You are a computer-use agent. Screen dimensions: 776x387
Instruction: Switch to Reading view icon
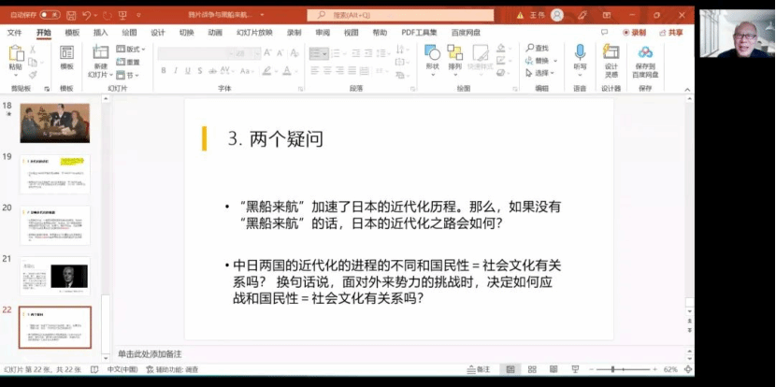[553, 369]
